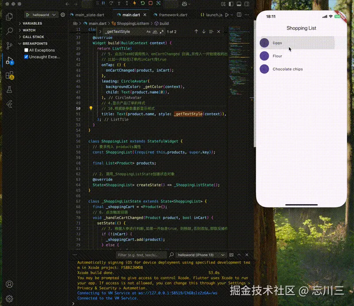354x306 pixels.
Task: Open editor More Actions ellipsis
Action: click(x=247, y=15)
